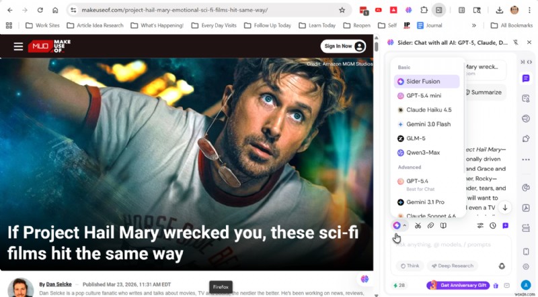Open Sider chat settings sliders icon
Screen dimensions: 538x297
[480, 225]
